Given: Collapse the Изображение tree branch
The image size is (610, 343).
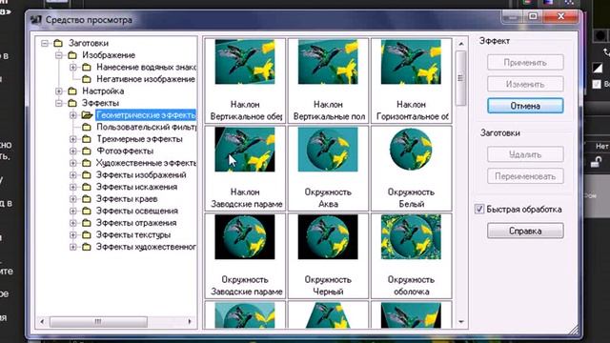Looking at the screenshot, I should tap(59, 55).
